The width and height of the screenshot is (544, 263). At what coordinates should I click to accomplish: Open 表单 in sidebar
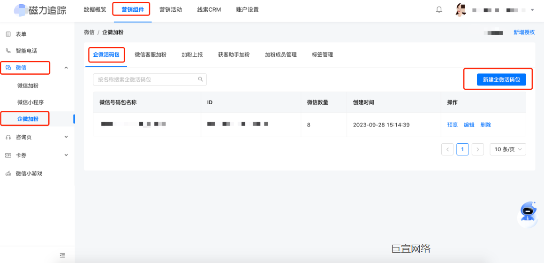[x=21, y=34]
